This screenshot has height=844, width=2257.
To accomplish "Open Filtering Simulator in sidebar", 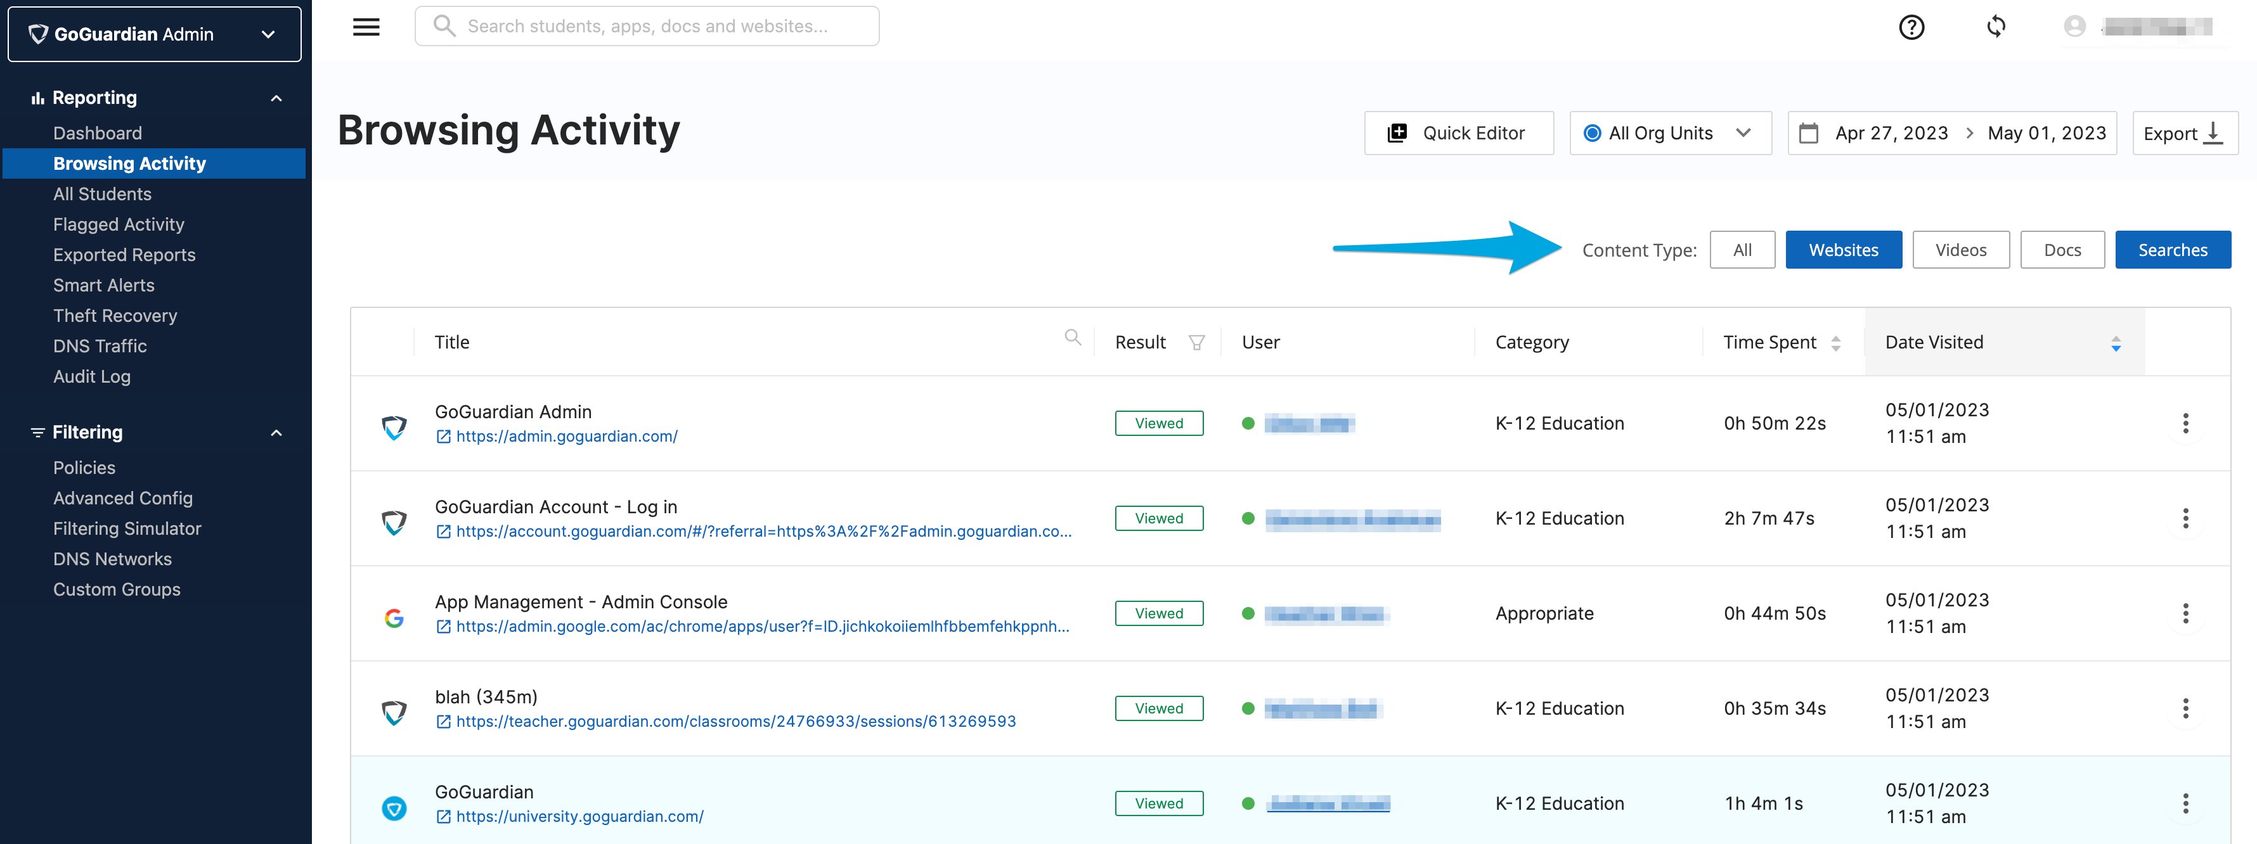I will (127, 529).
